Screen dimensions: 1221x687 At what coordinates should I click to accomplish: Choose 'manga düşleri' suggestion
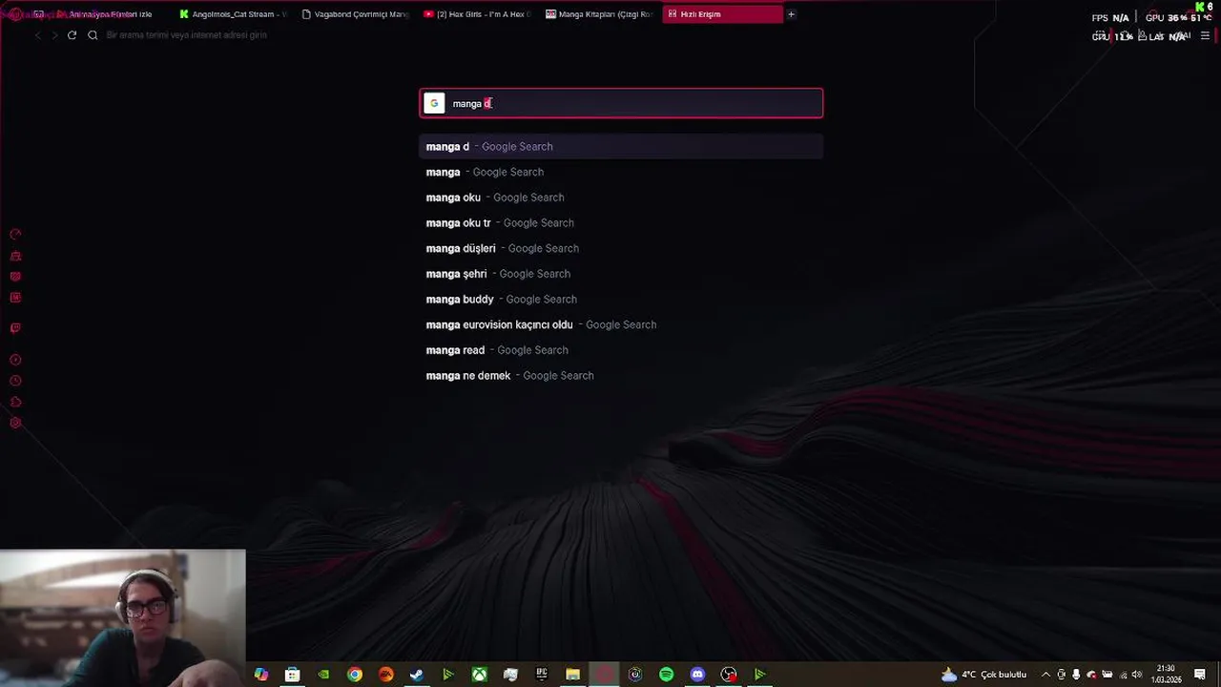click(621, 248)
